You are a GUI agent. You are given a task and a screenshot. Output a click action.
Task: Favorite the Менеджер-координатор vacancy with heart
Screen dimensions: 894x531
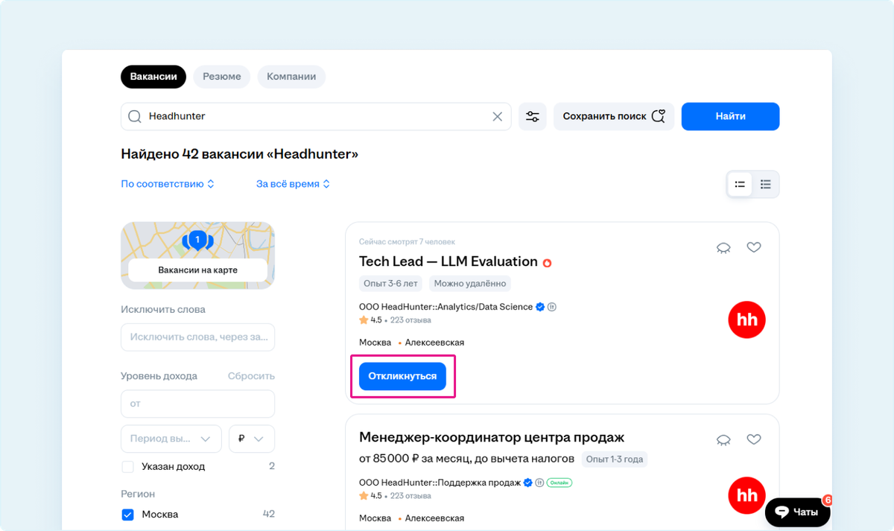[754, 439]
